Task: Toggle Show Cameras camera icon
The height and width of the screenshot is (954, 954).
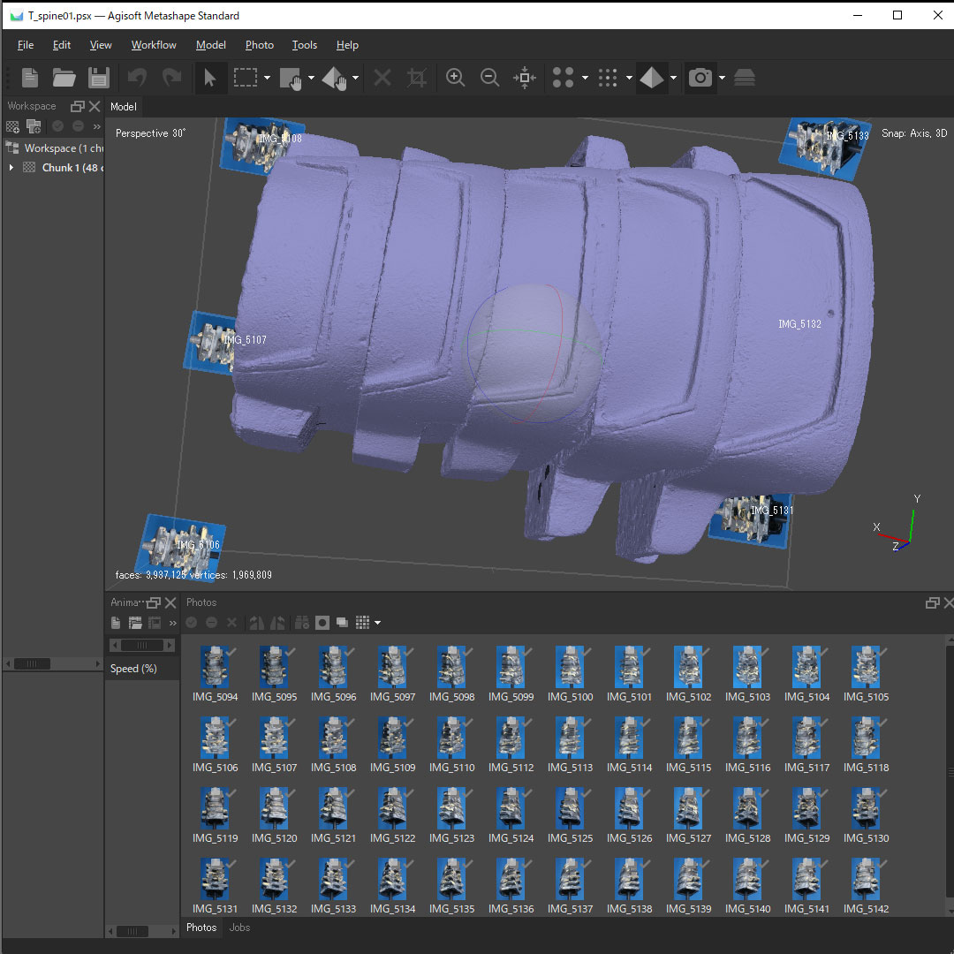Action: pos(700,78)
